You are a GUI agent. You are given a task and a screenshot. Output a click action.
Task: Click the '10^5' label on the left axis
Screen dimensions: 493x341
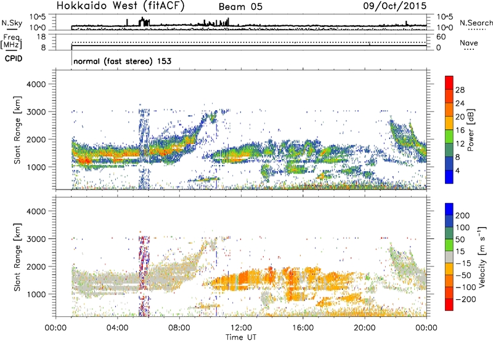[x=38, y=17]
